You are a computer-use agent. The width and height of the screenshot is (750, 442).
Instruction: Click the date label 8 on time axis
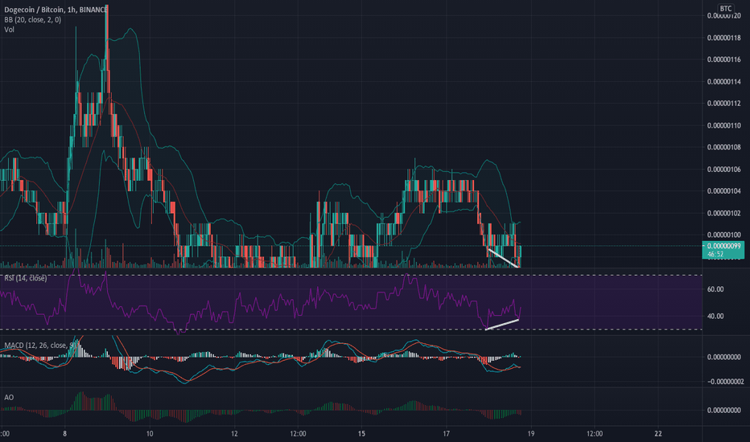pos(64,434)
